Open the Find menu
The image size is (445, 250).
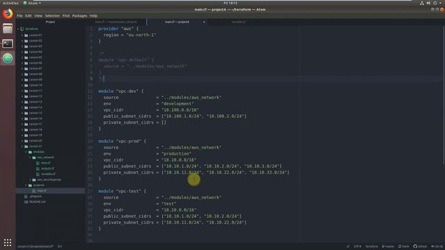pos(66,16)
